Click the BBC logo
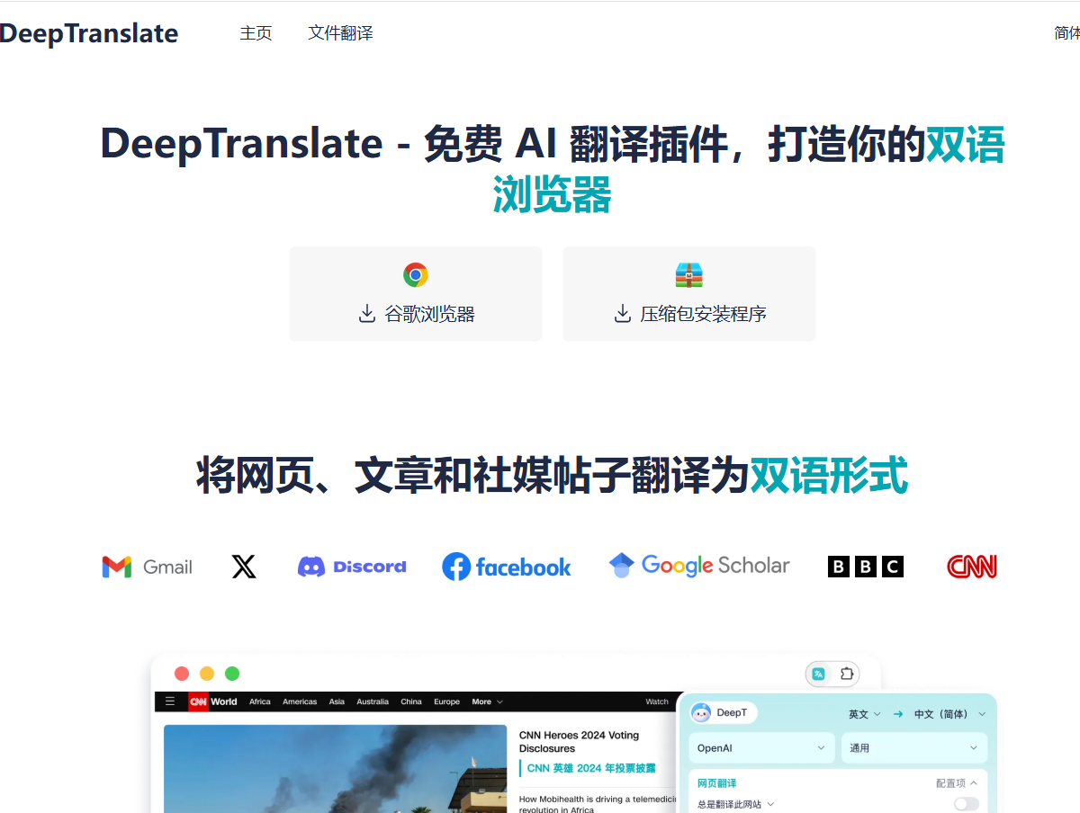 (x=866, y=567)
